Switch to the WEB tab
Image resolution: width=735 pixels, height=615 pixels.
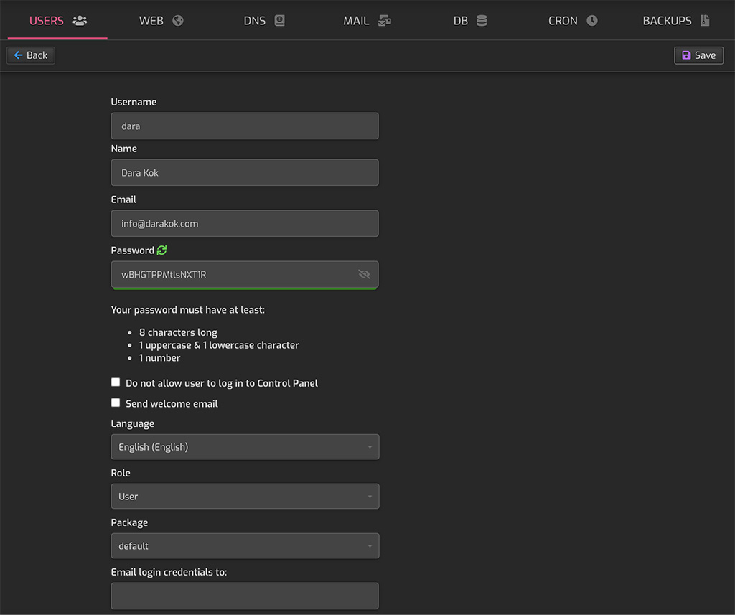coord(161,21)
